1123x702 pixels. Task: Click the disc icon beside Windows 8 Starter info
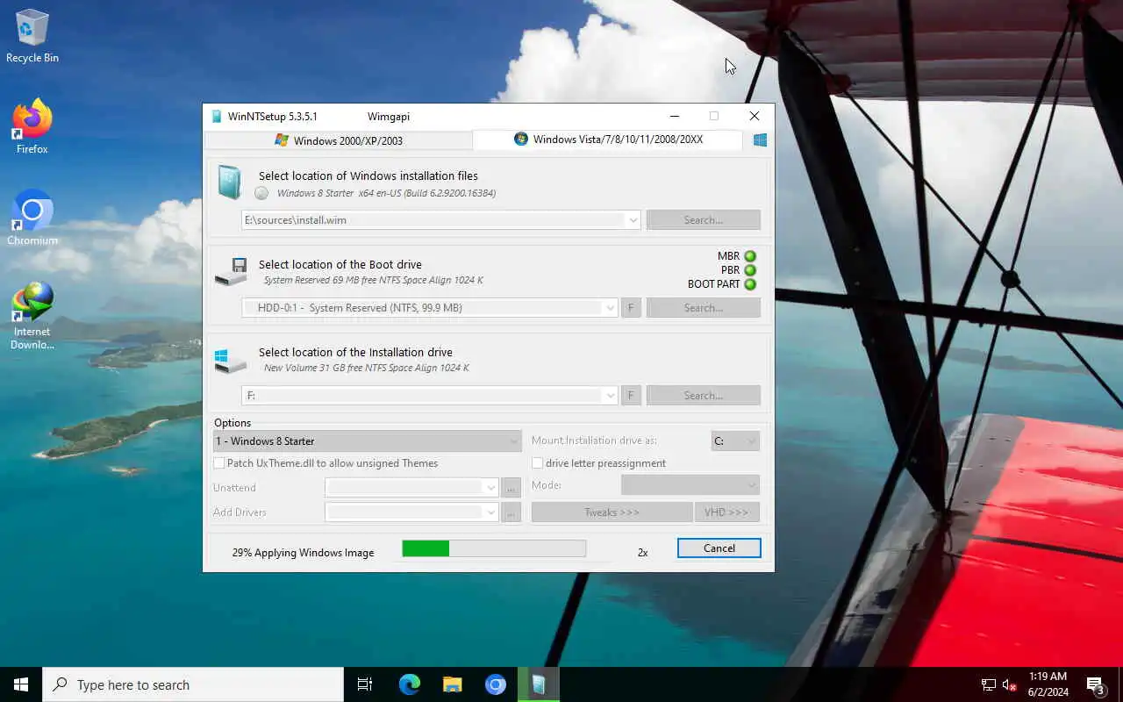click(x=261, y=193)
